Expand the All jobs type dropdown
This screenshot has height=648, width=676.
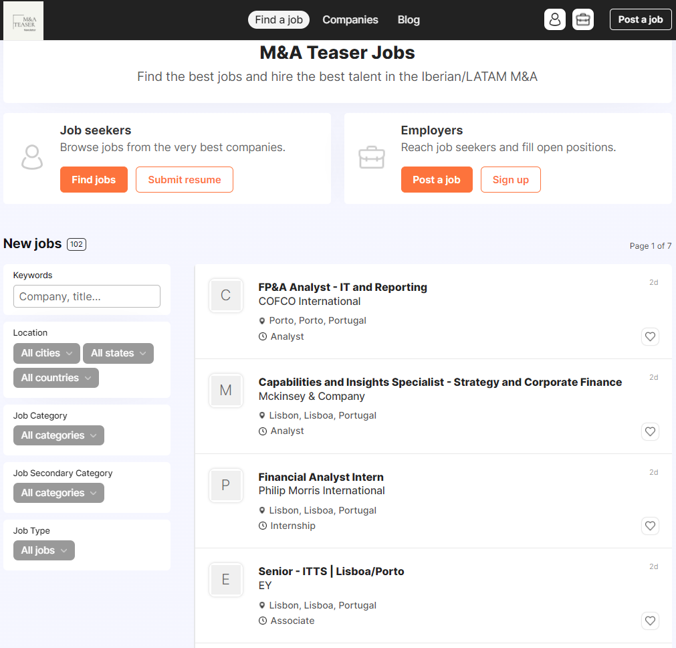[x=44, y=550]
